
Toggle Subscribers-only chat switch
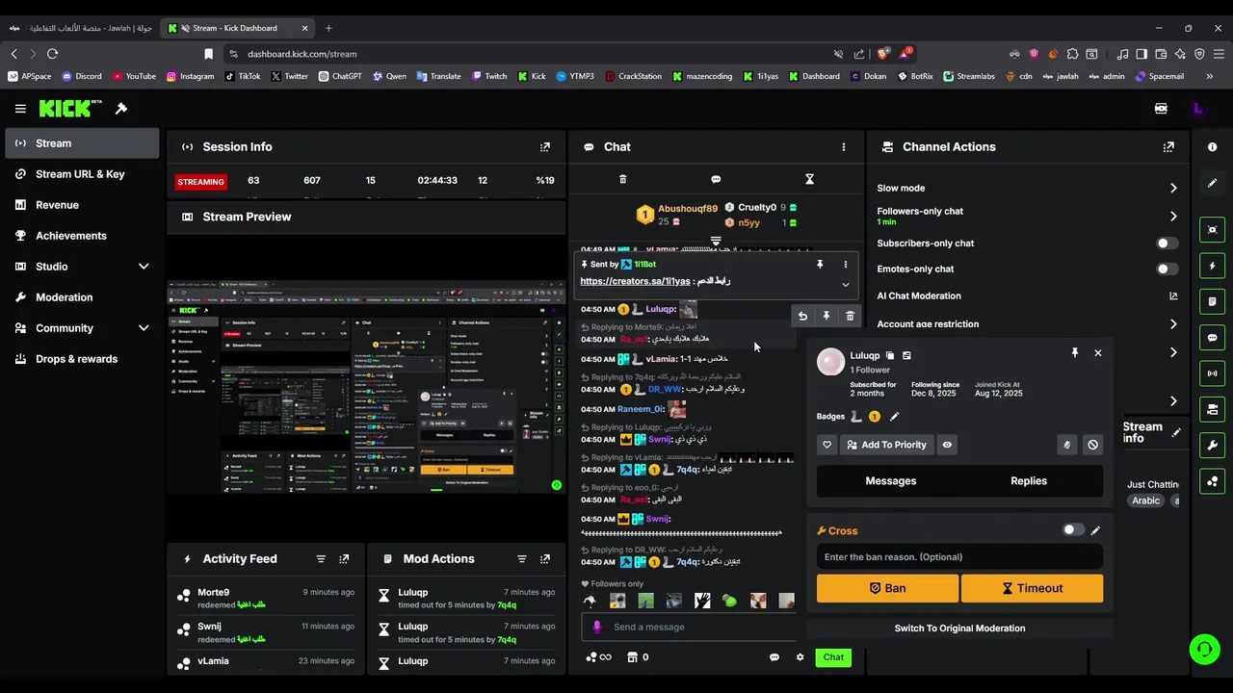(x=1167, y=244)
